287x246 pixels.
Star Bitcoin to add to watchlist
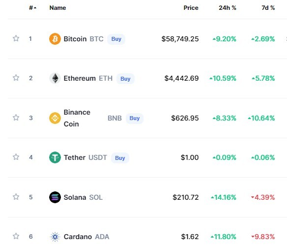pos(16,38)
